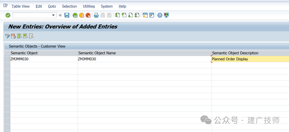
Task: Click the ZMJMM030 Semantic Object Name cell
Action: click(x=145, y=59)
